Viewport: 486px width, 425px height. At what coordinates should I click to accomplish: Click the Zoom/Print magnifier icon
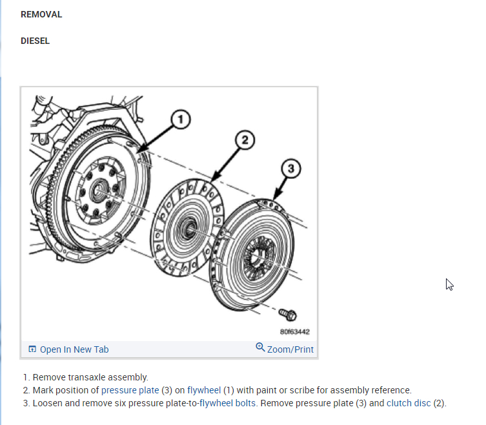coord(260,347)
